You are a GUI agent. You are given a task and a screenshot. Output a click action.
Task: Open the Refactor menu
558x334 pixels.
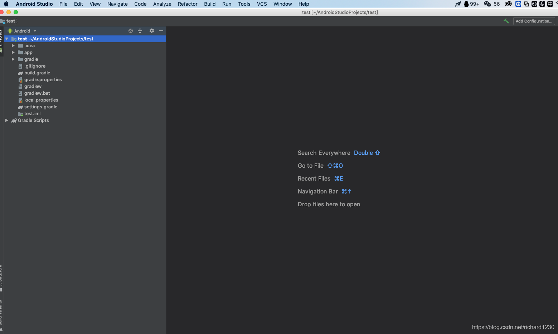pos(188,4)
